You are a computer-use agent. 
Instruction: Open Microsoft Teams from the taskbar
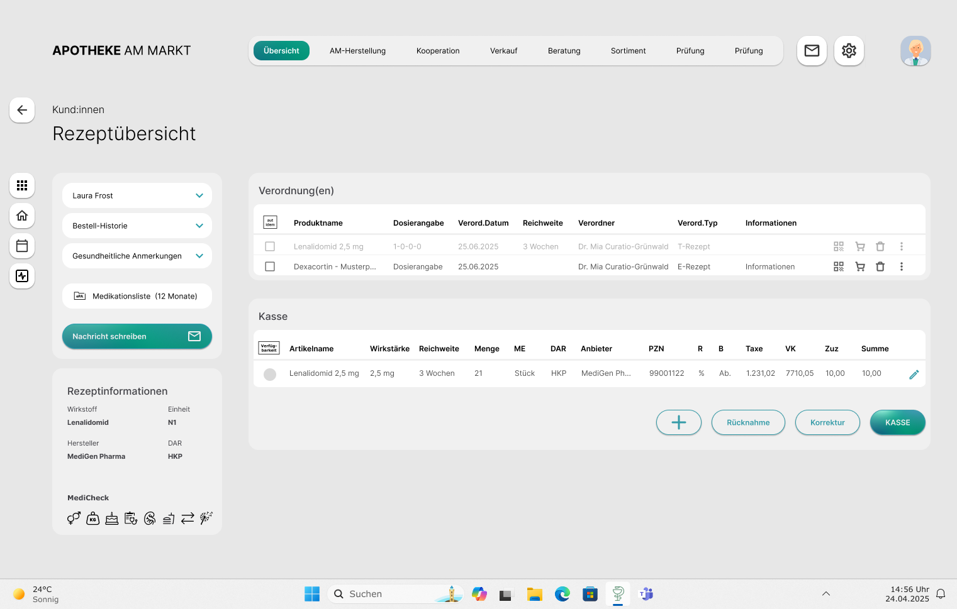pos(646,594)
